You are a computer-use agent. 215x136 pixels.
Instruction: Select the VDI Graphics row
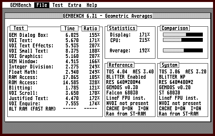54,56
